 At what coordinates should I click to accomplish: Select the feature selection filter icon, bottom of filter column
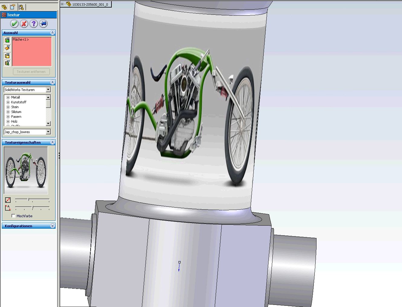tap(7, 63)
